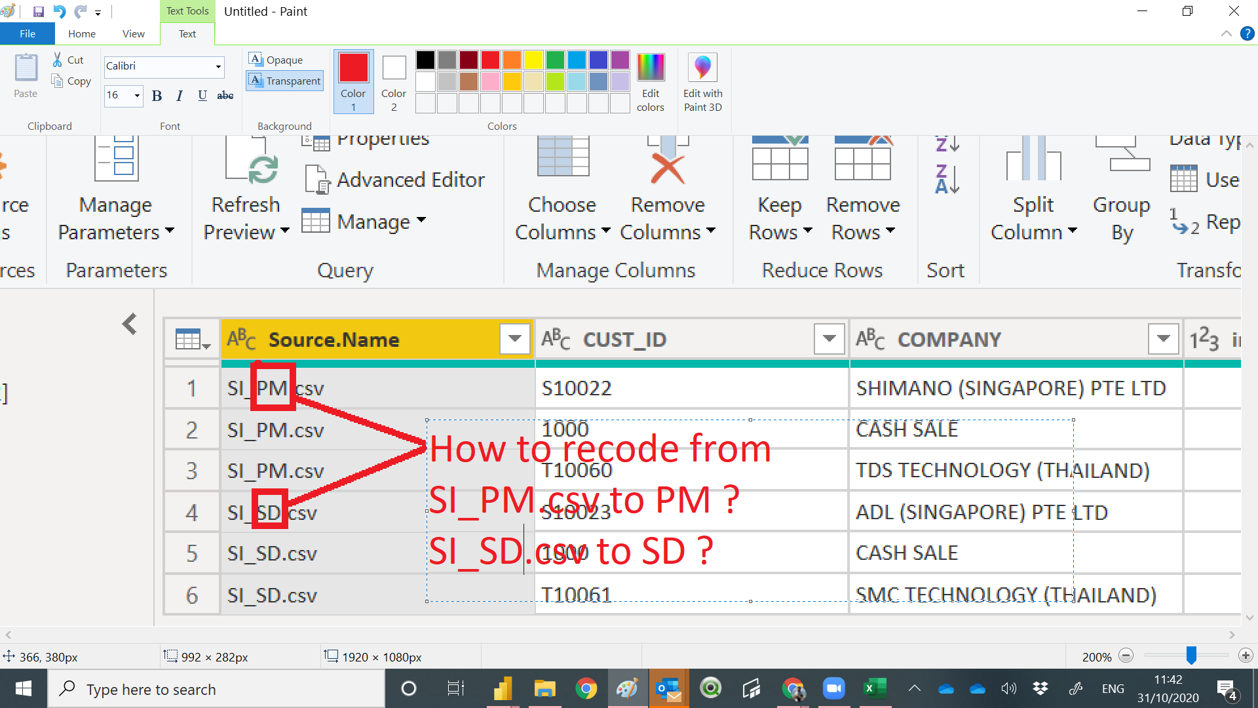Toggle Underline text formatting
Image resolution: width=1258 pixels, height=708 pixels.
(202, 96)
